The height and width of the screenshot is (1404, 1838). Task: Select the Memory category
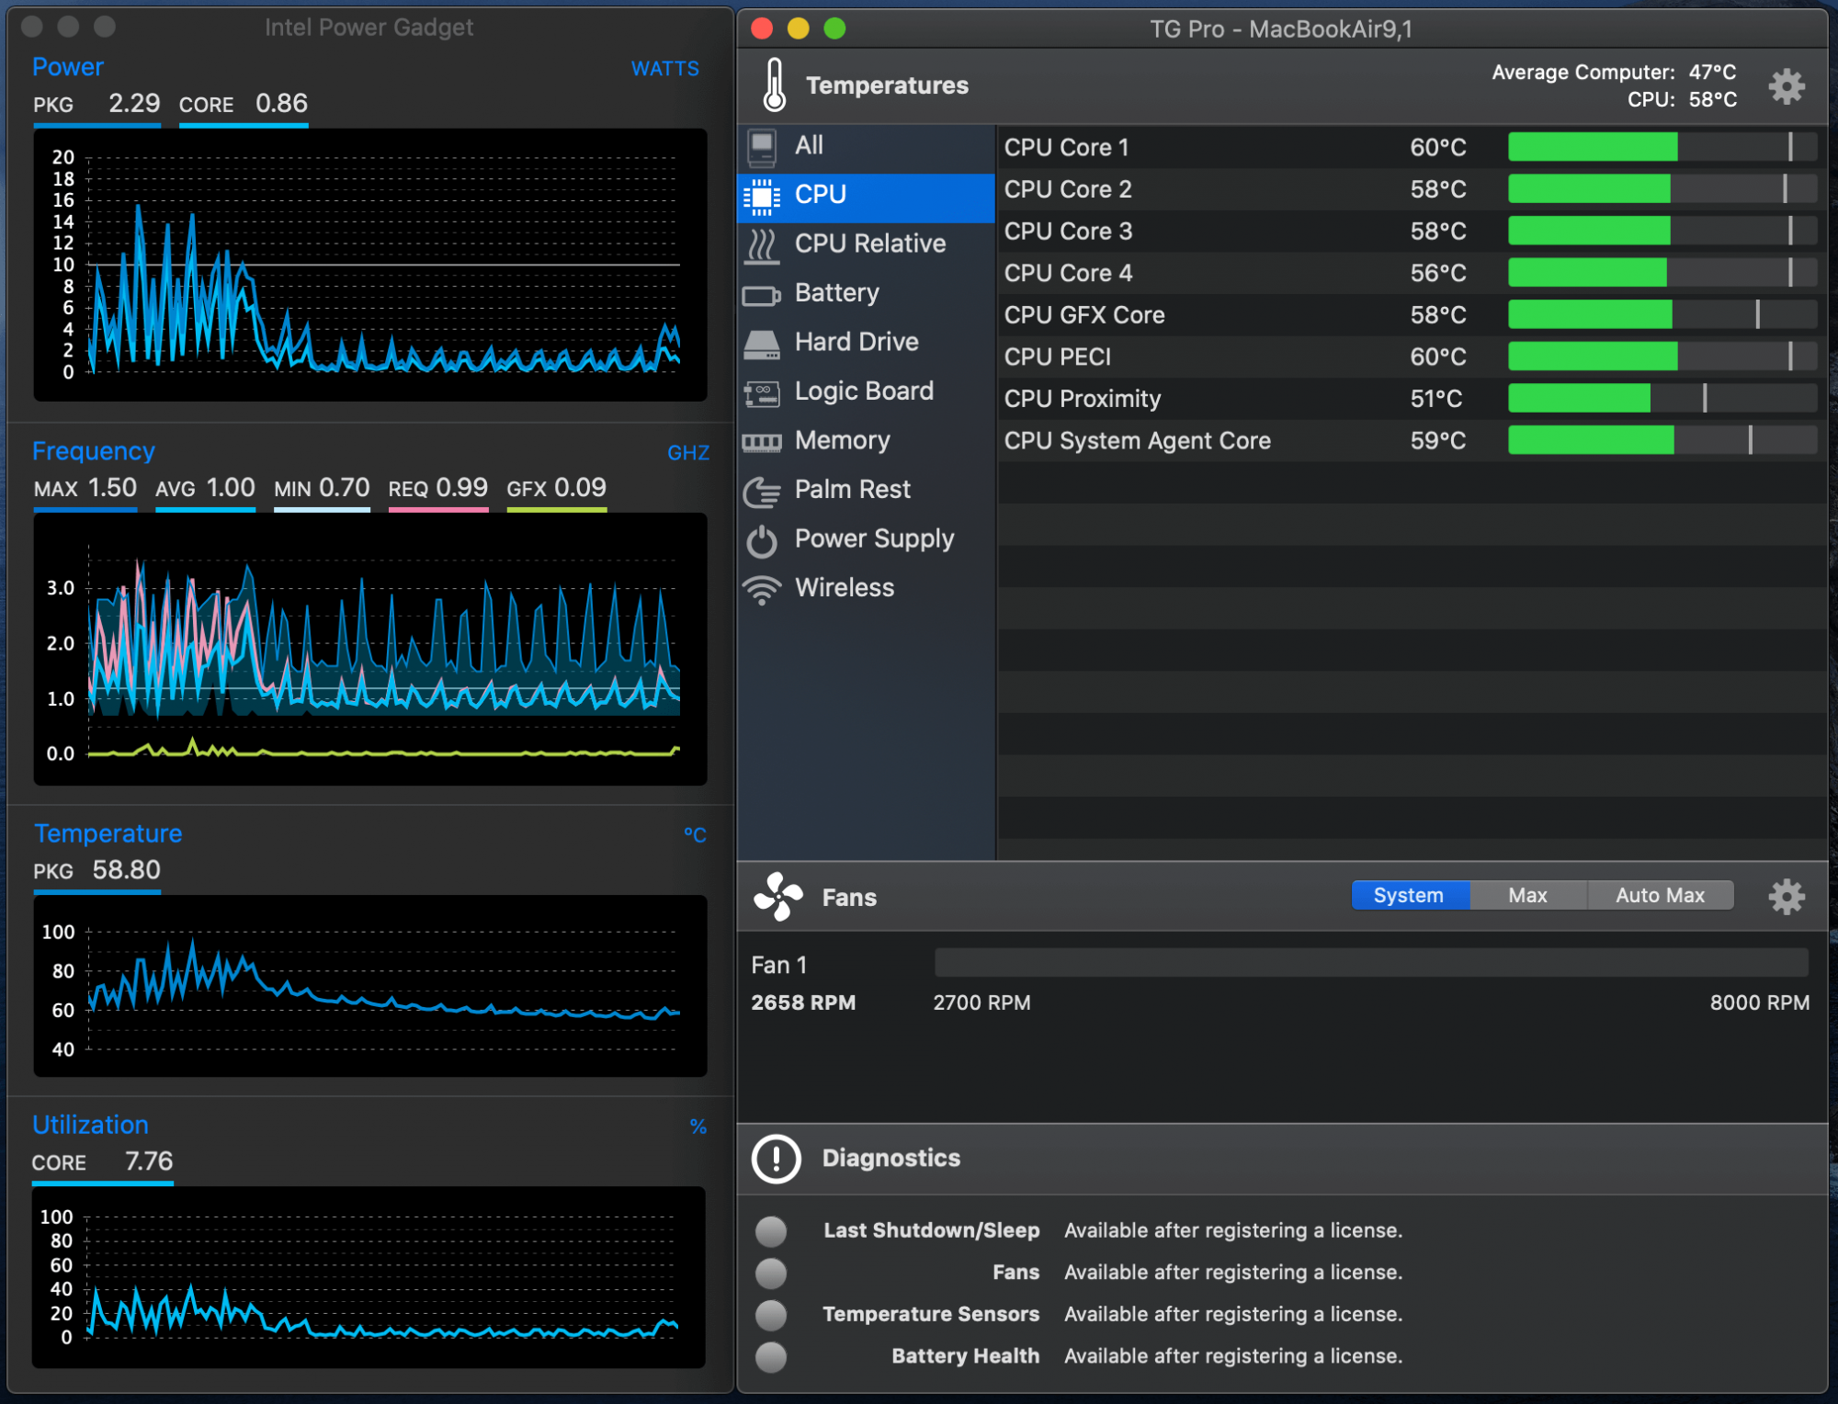(841, 440)
